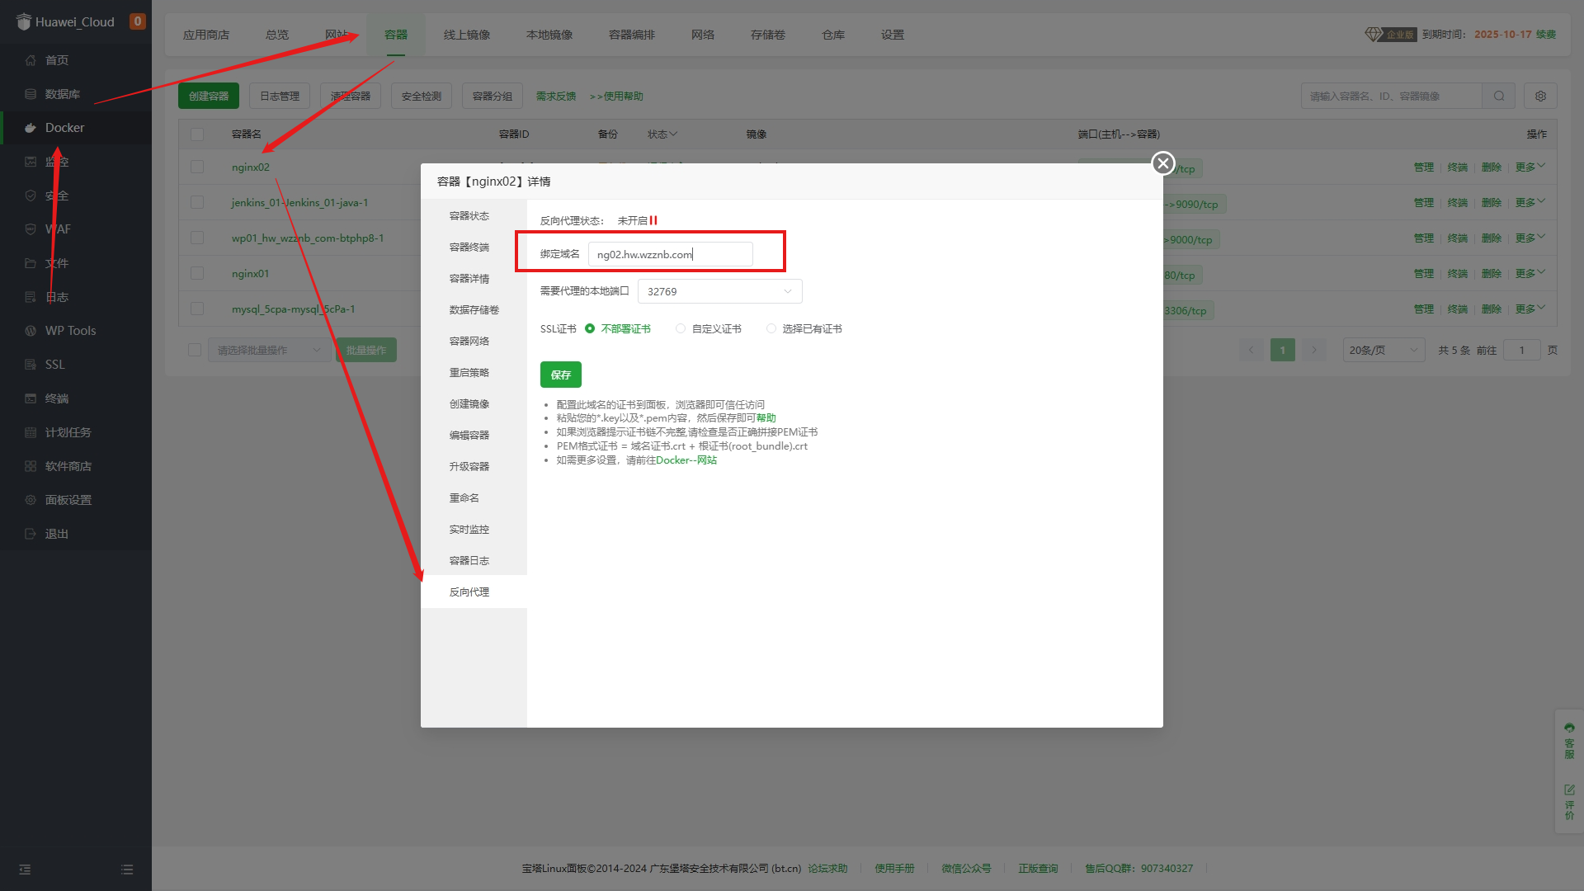
Task: Switch to the 线上镜像 tab
Action: [467, 35]
